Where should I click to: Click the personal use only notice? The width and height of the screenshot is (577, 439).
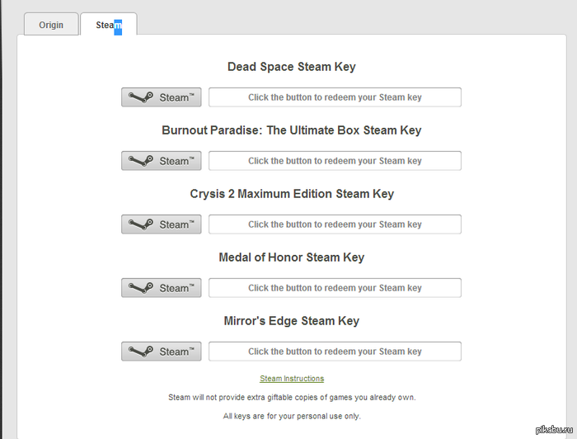pos(292,415)
